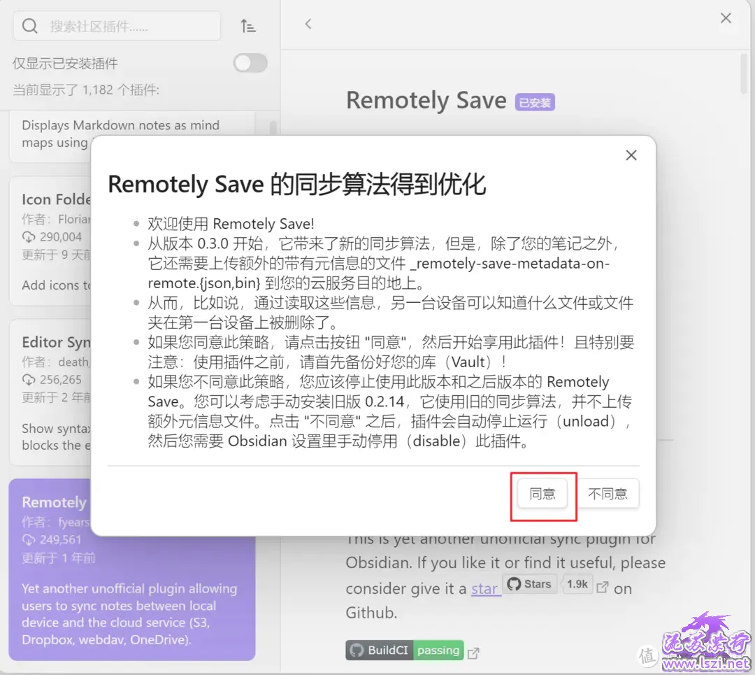This screenshot has height=675, width=755.
Task: Focus the community plugin search field
Action: pos(117,26)
